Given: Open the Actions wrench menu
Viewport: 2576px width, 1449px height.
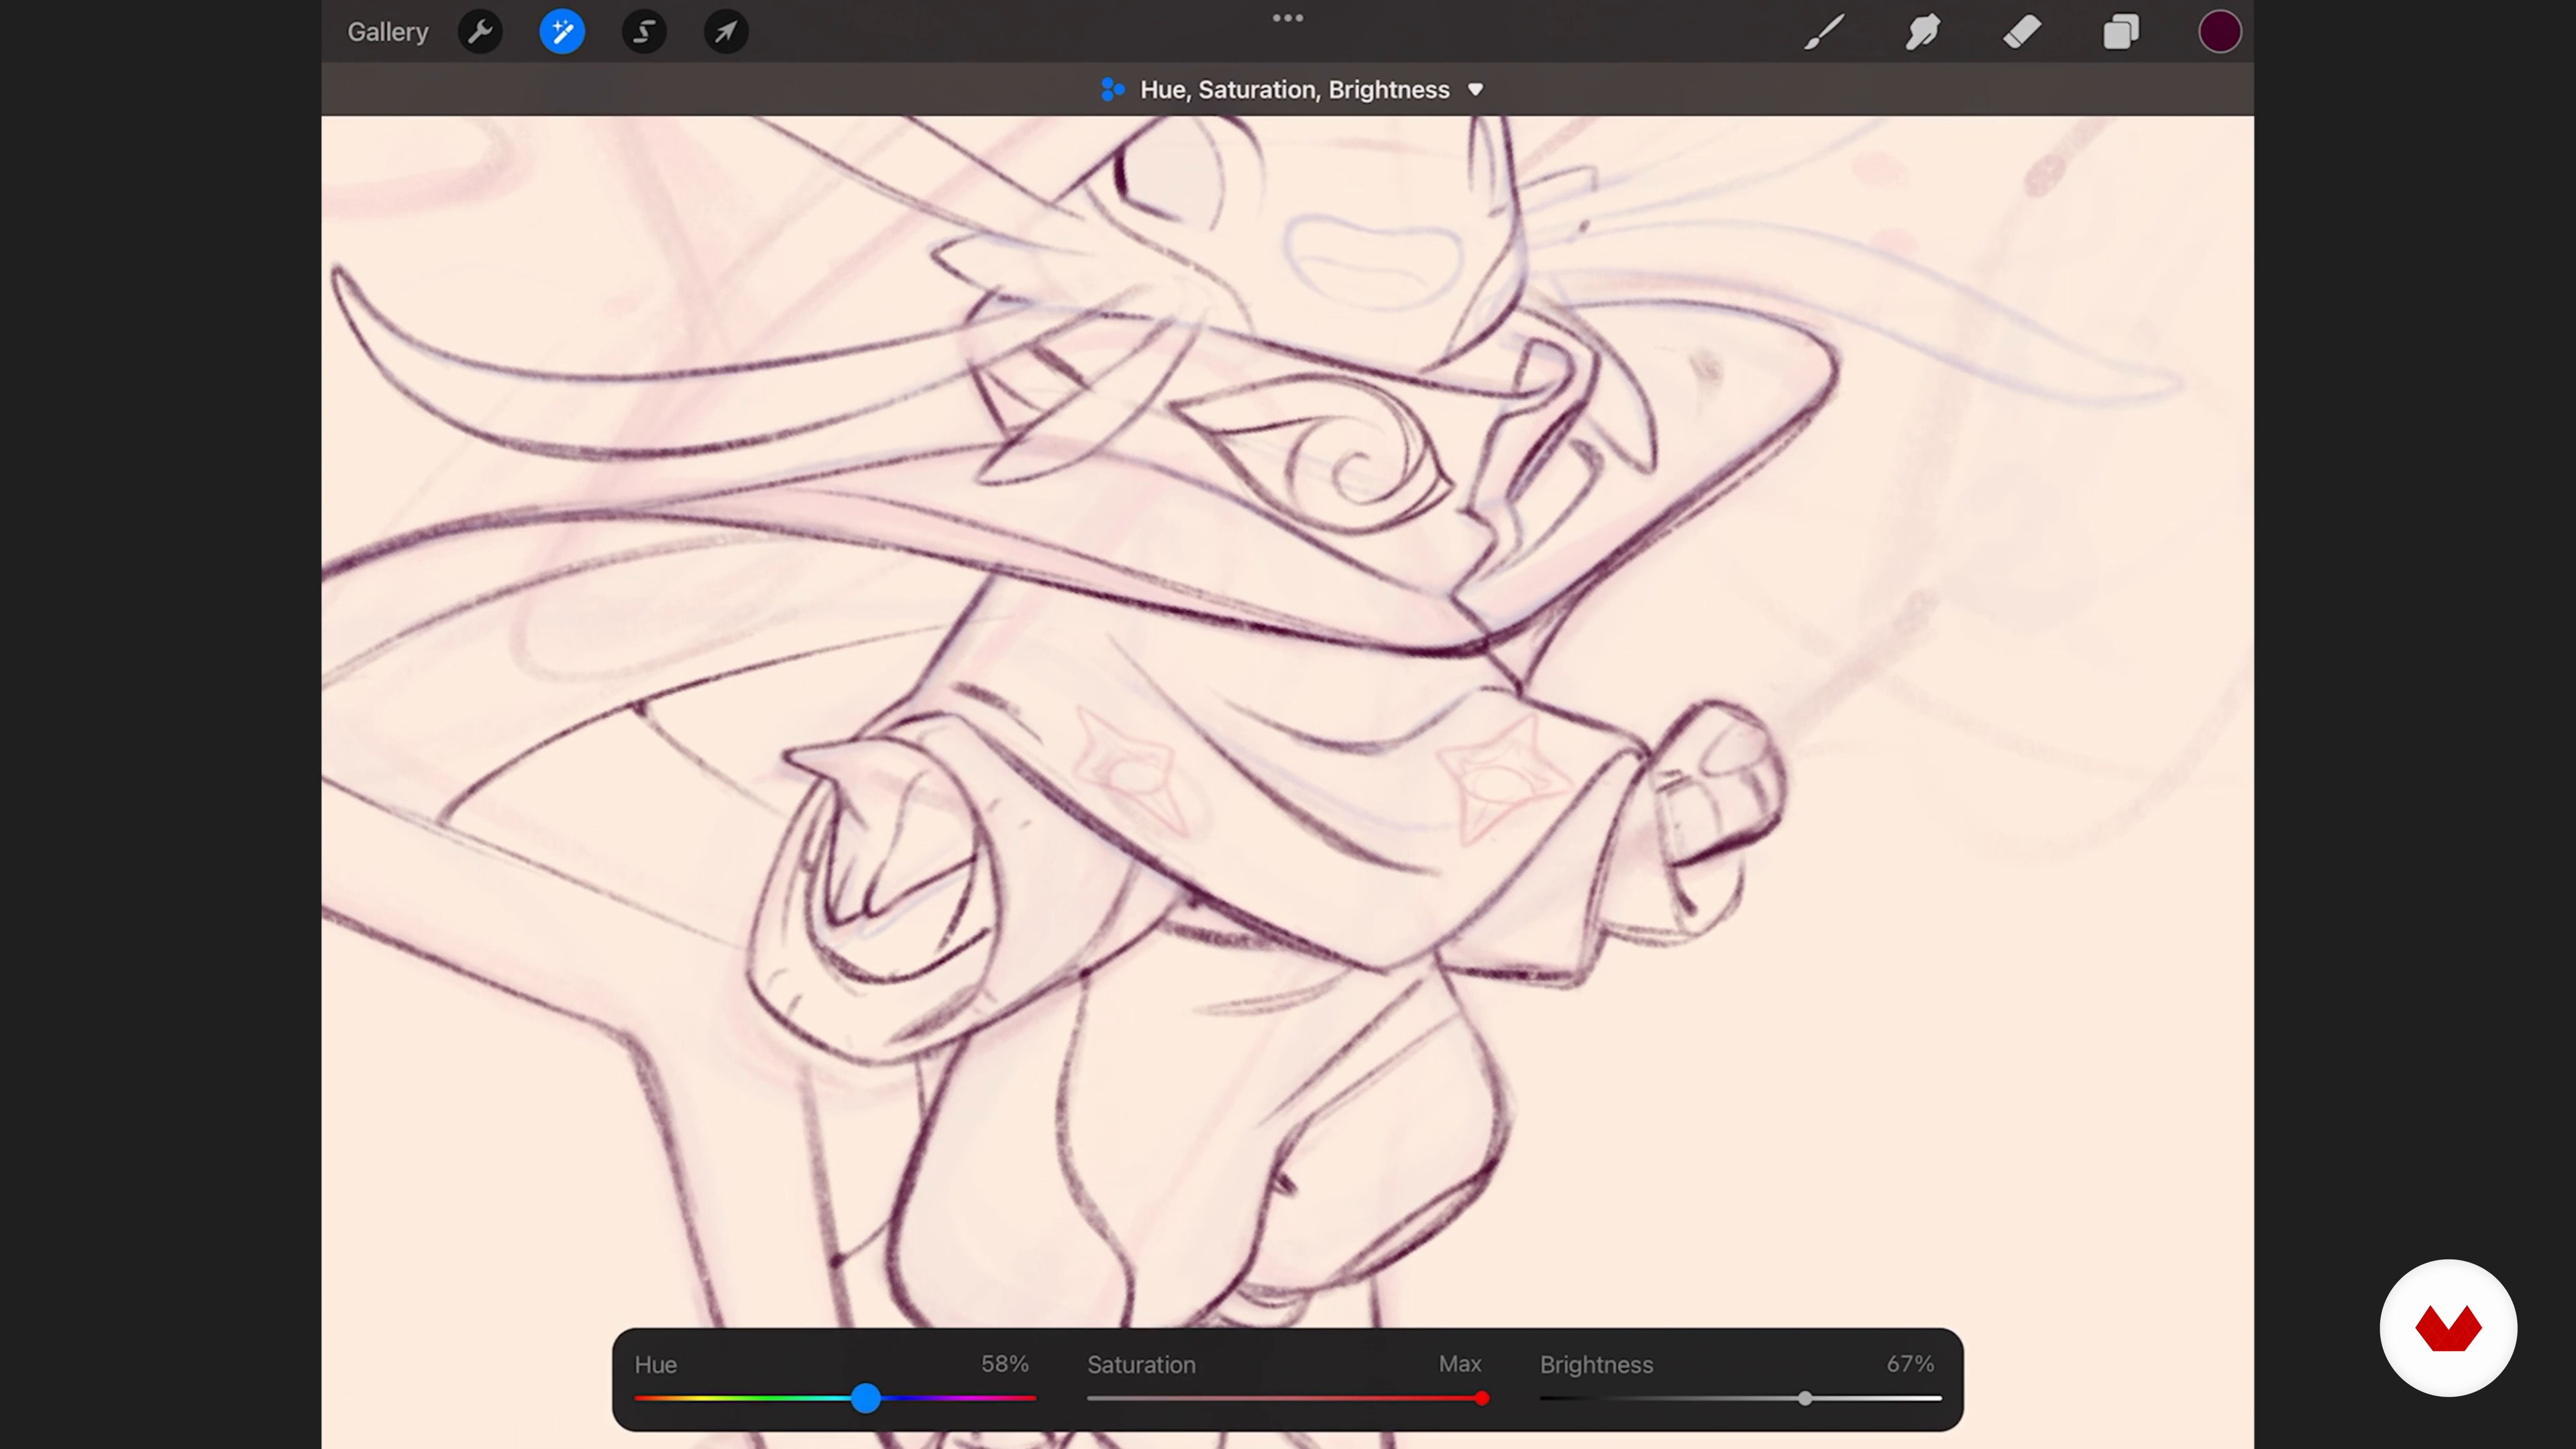Looking at the screenshot, I should (480, 32).
